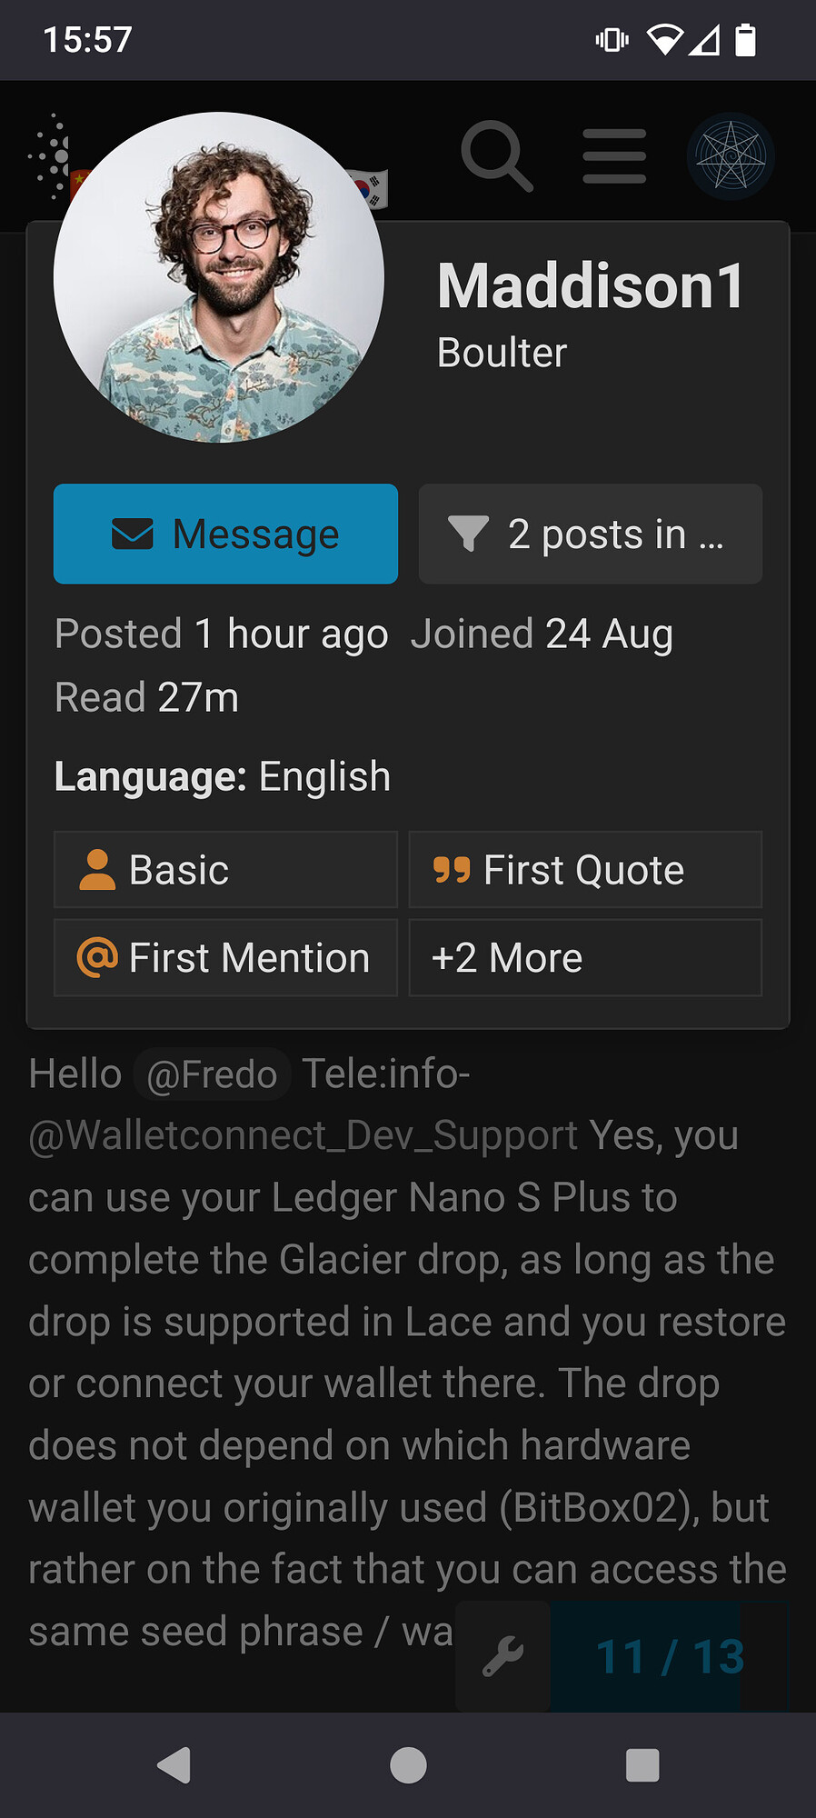
Task: Tap the quote marks icon on First Quote badge
Action: pos(453,869)
